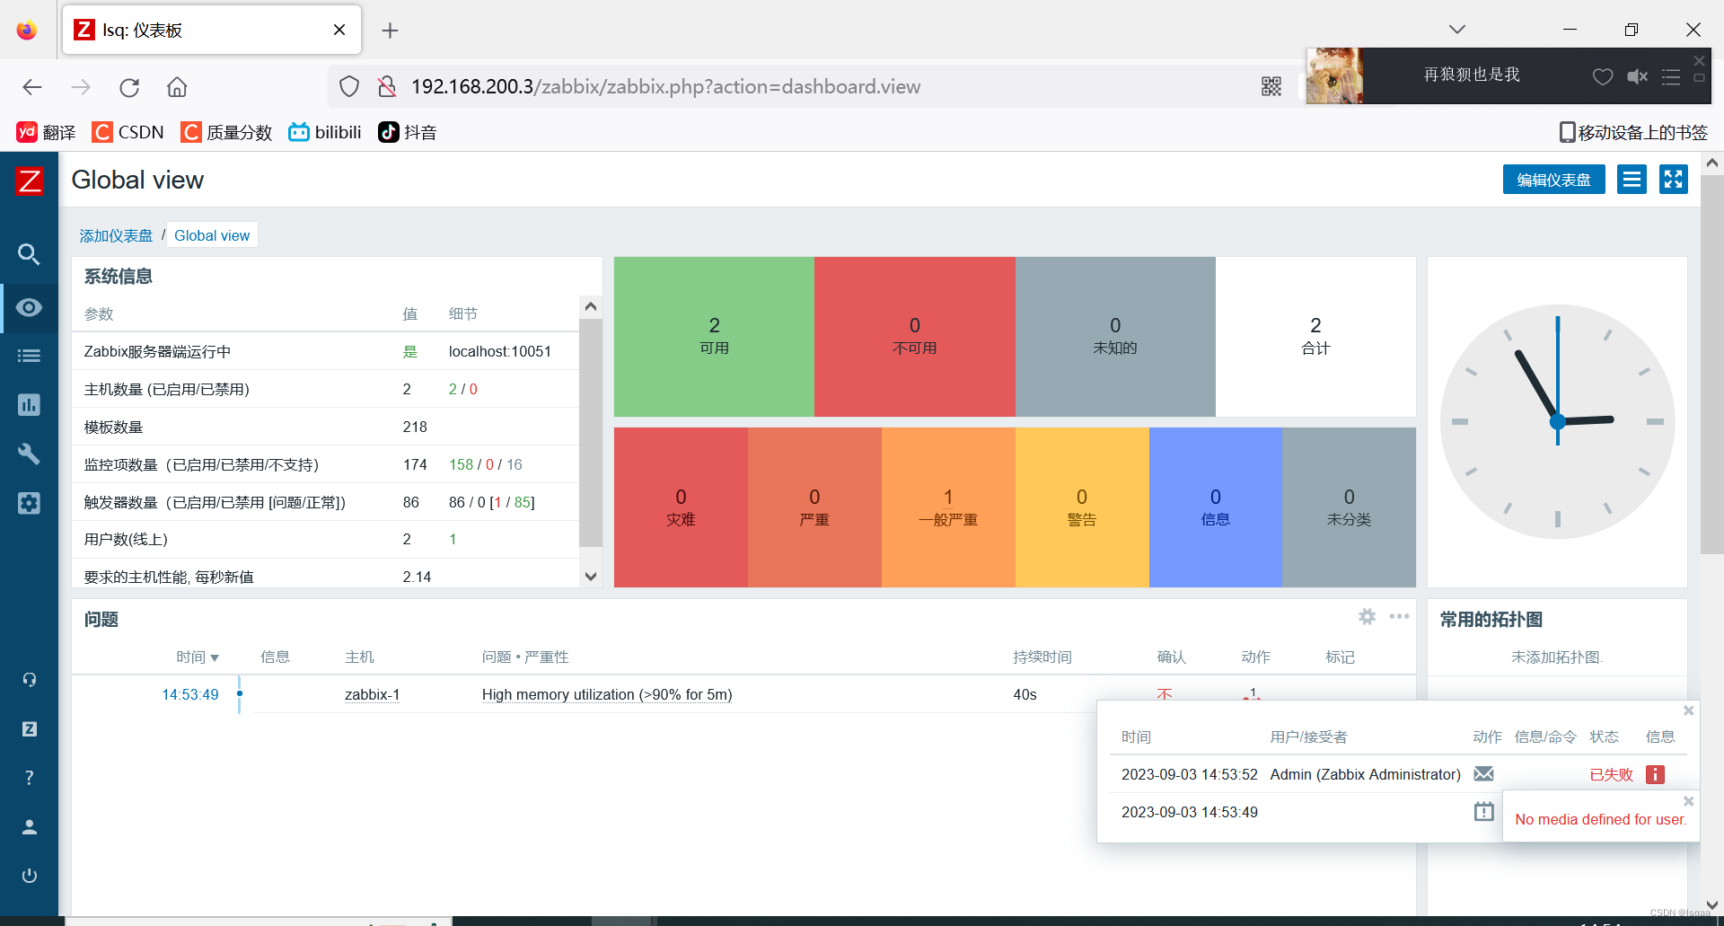Open User settings person icon
Screen dimensions: 1724x926
(x=29, y=826)
